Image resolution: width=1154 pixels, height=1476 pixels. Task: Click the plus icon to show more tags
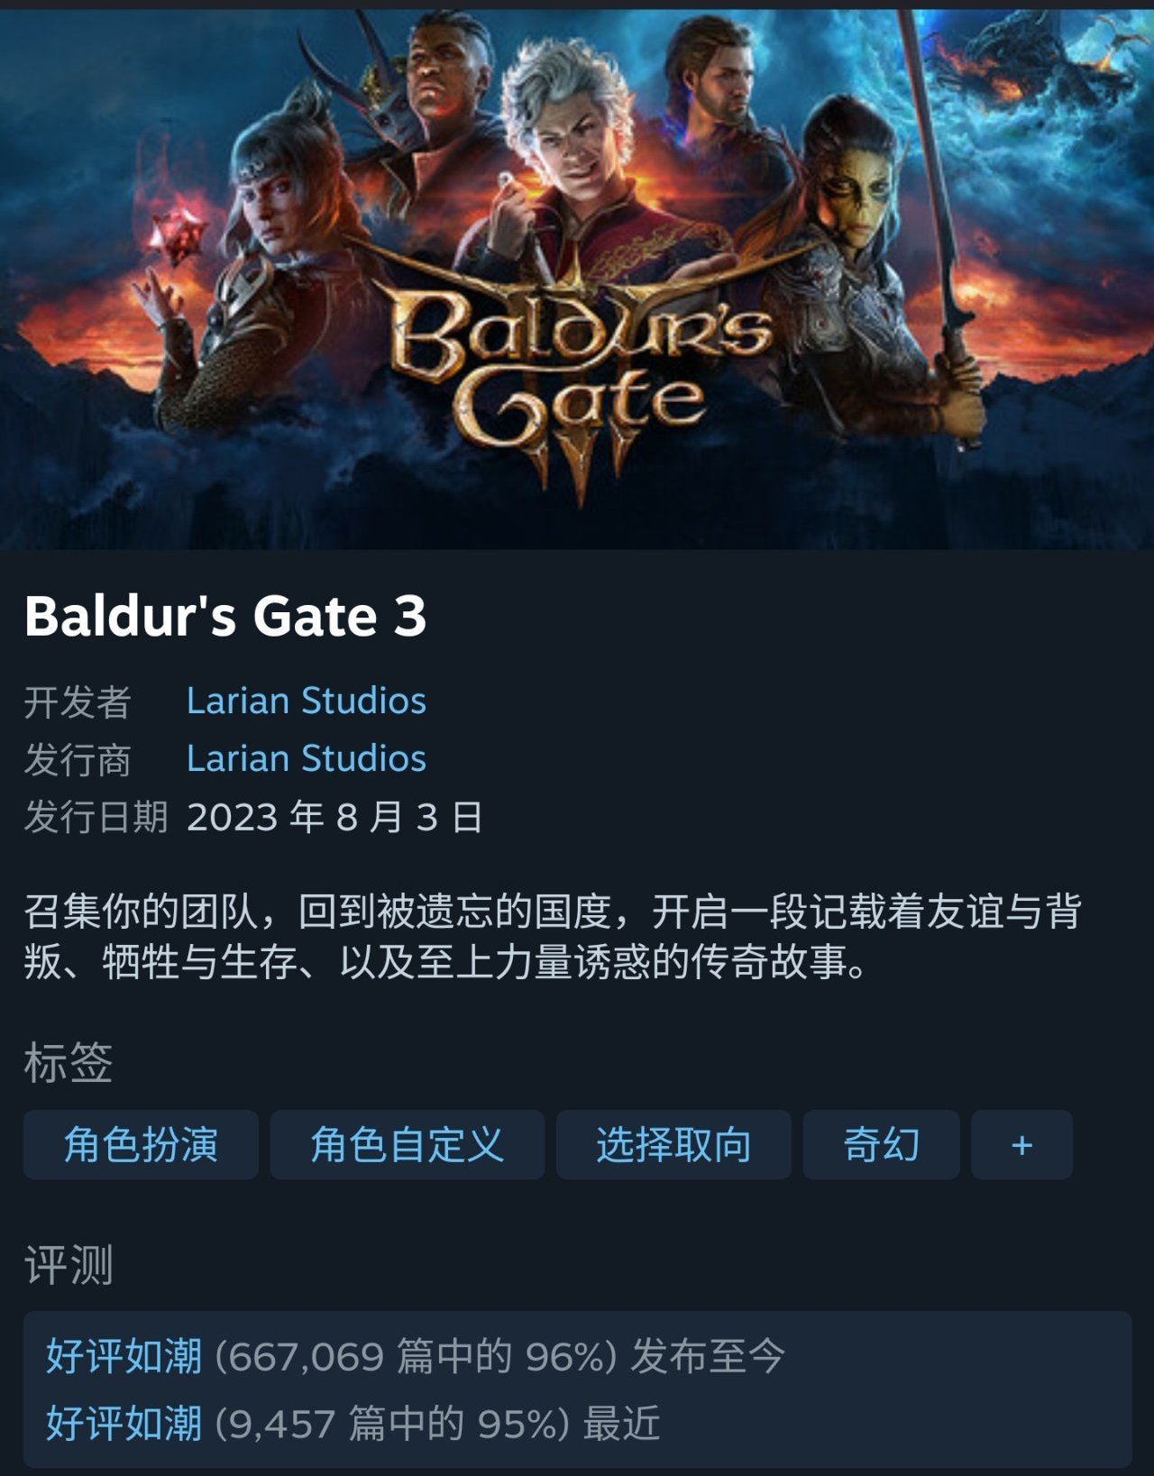click(x=1021, y=1145)
